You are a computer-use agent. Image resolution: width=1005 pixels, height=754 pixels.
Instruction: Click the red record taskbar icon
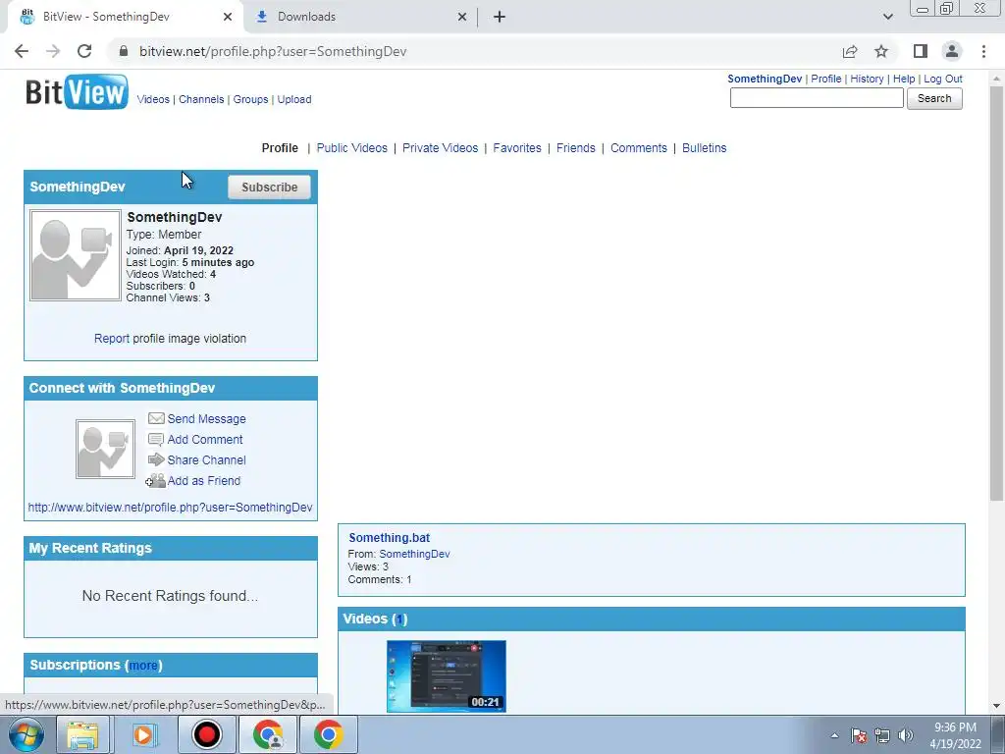(x=206, y=734)
